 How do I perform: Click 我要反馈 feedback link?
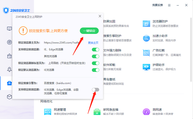[x=158, y=5]
